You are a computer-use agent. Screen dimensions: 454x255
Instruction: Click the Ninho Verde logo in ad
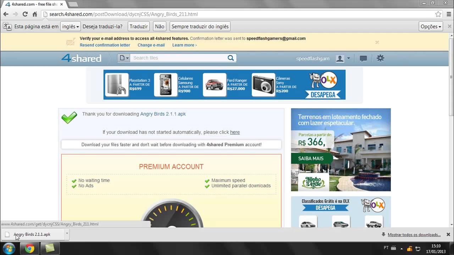314,182
